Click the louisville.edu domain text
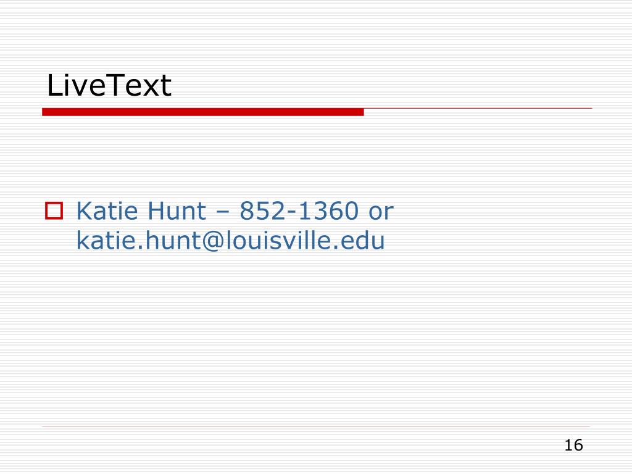 [305, 240]
